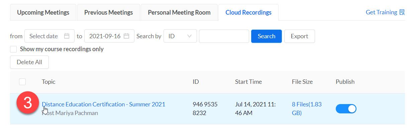The height and width of the screenshot is (131, 416).
Task: Toggle the Publish switch for the Distance Education recording
Action: click(346, 109)
